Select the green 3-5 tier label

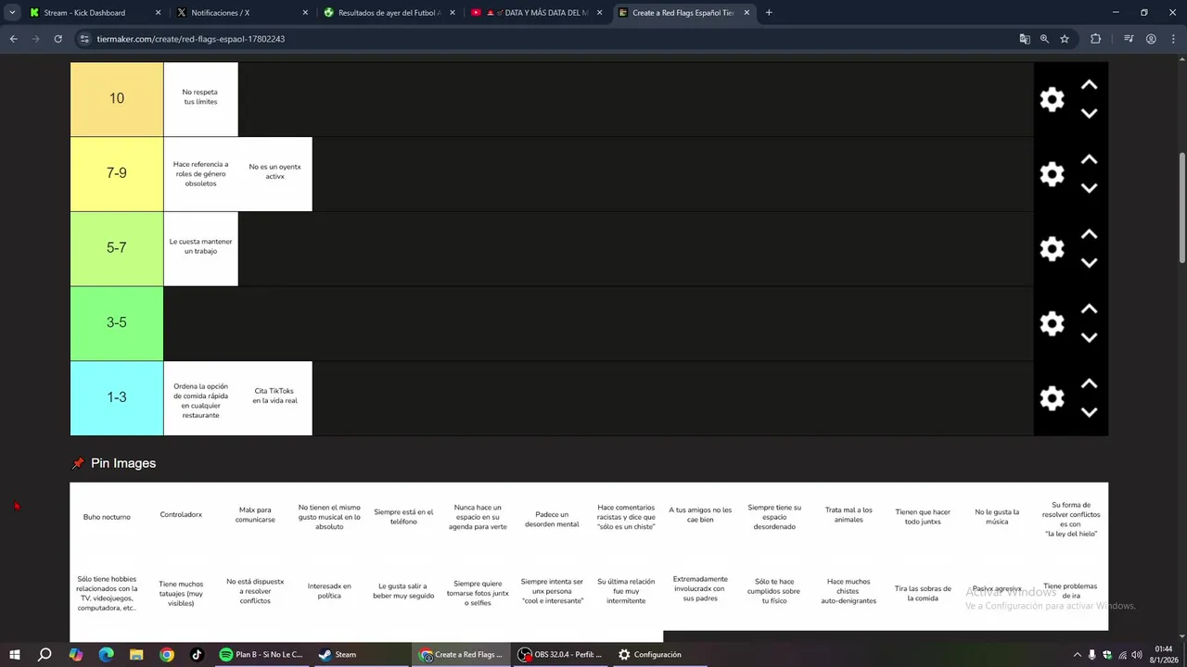point(117,322)
